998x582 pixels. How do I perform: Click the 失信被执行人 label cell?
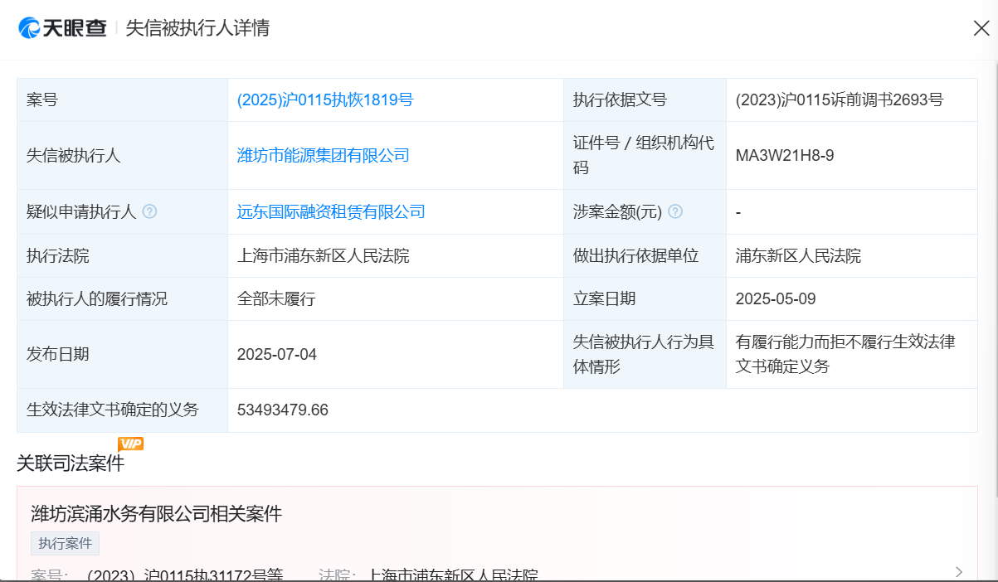click(x=123, y=155)
